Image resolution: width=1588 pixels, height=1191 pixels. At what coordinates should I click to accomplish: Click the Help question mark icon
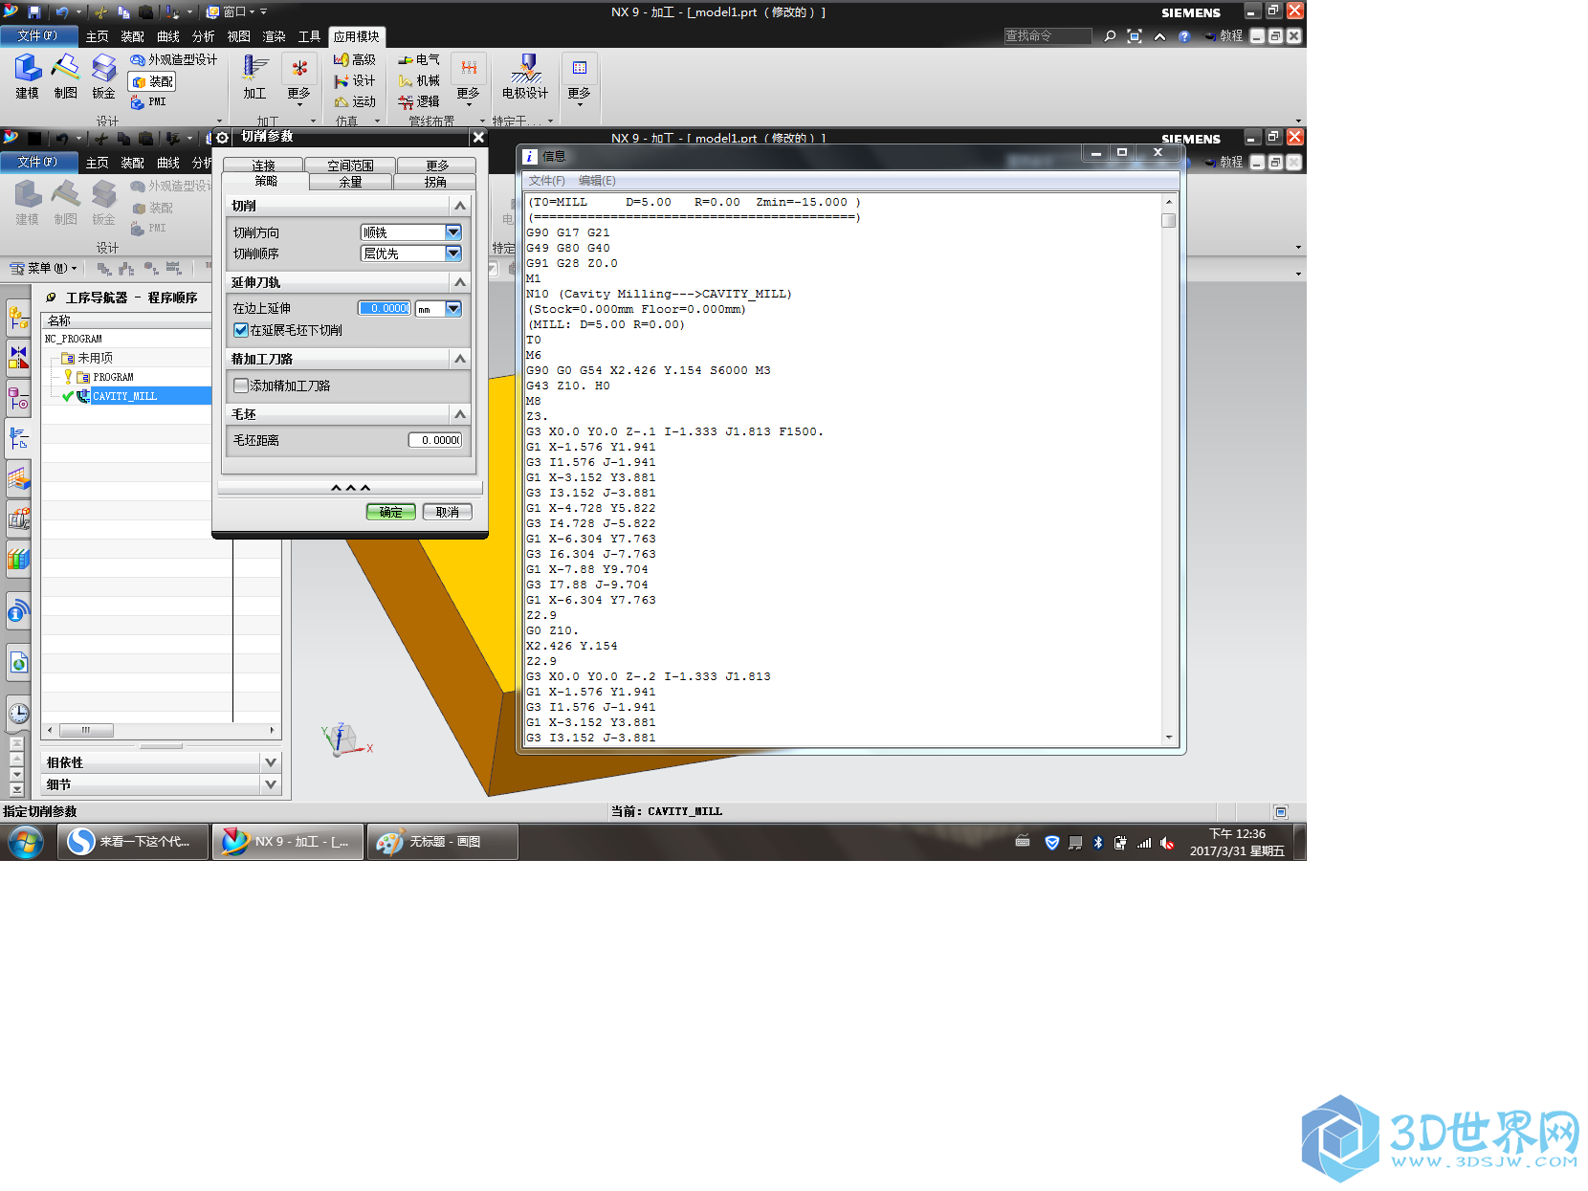coord(1184,36)
